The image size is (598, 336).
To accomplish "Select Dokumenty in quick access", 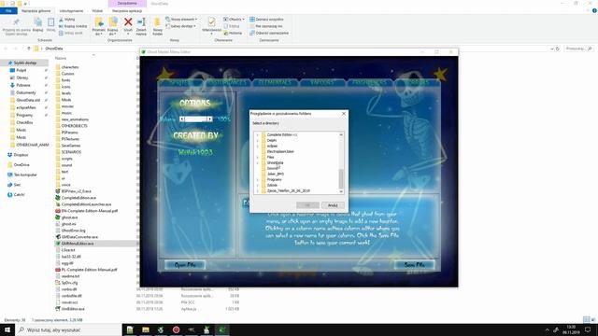I will [x=22, y=92].
